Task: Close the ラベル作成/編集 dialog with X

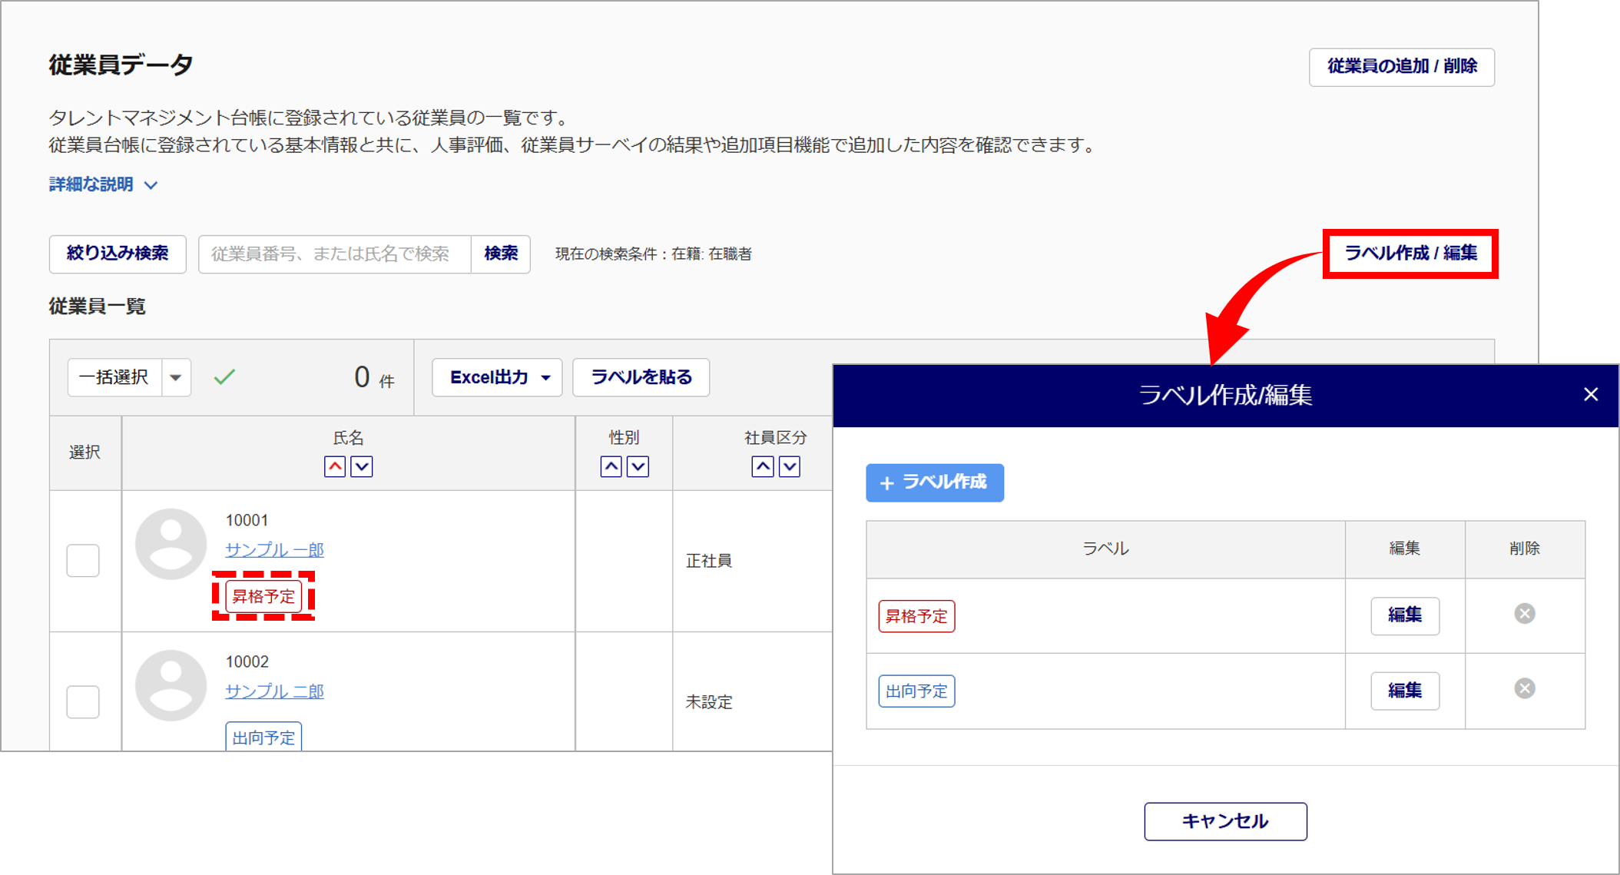Action: point(1591,395)
